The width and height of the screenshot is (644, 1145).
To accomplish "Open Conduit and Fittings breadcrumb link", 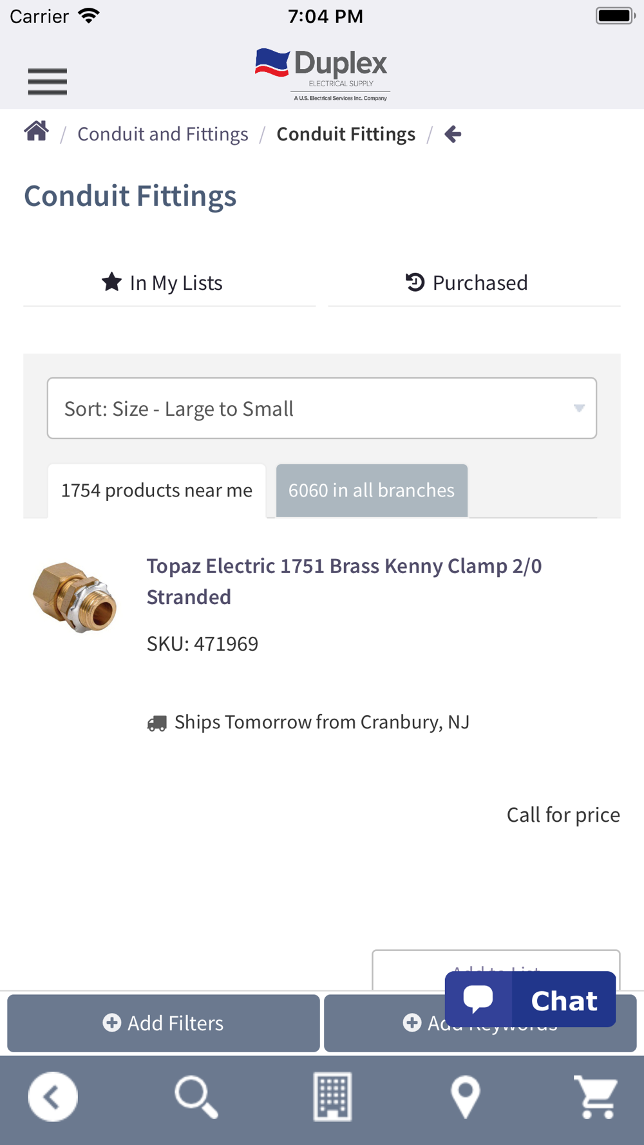I will click(x=163, y=134).
